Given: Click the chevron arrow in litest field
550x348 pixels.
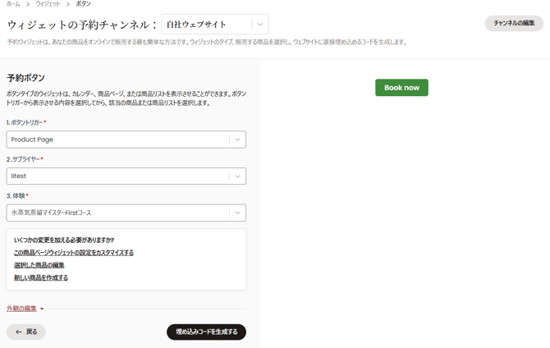Looking at the screenshot, I should (x=237, y=176).
